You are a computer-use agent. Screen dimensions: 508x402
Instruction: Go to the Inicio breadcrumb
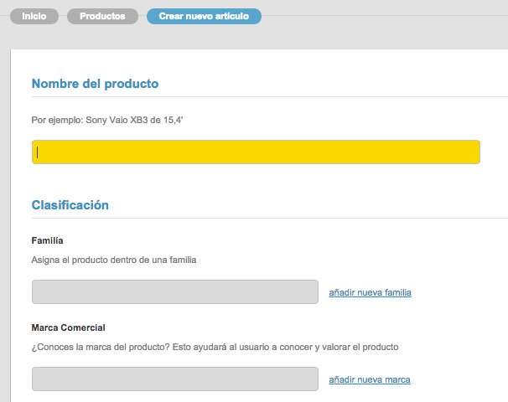point(34,16)
